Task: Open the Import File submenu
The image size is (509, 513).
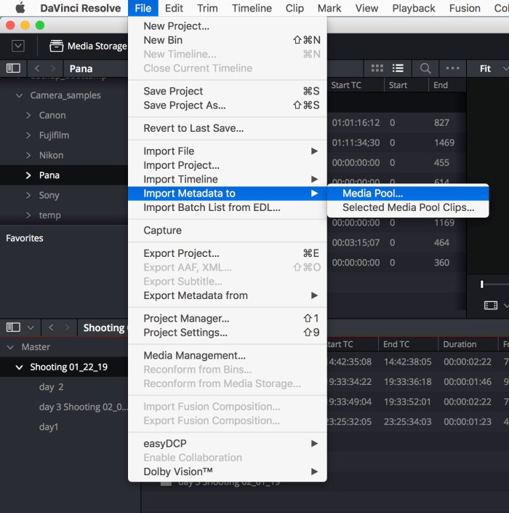Action: click(228, 151)
